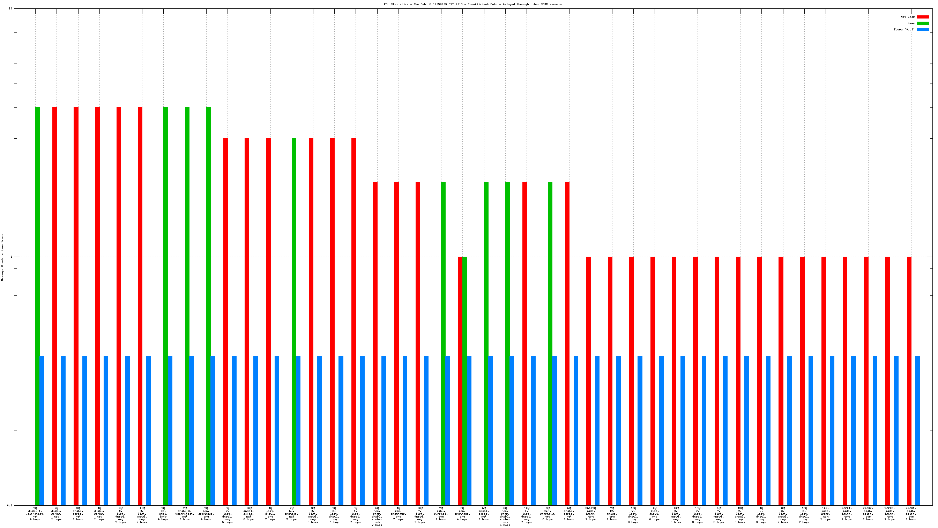Click the 36409@ iadb.isipp.com axis label
Image resolution: width=938 pixels, height=528 pixels.
[591, 513]
